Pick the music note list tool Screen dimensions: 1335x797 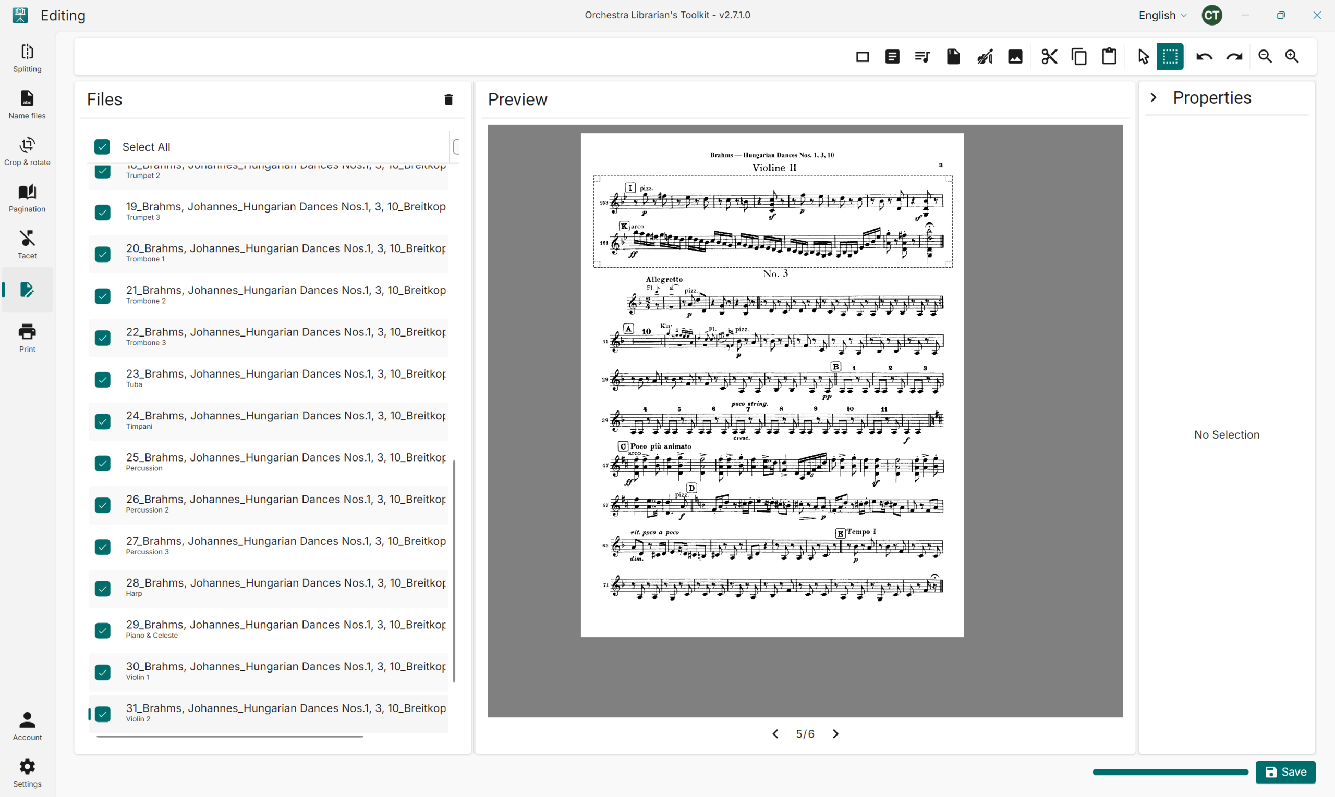click(x=923, y=57)
